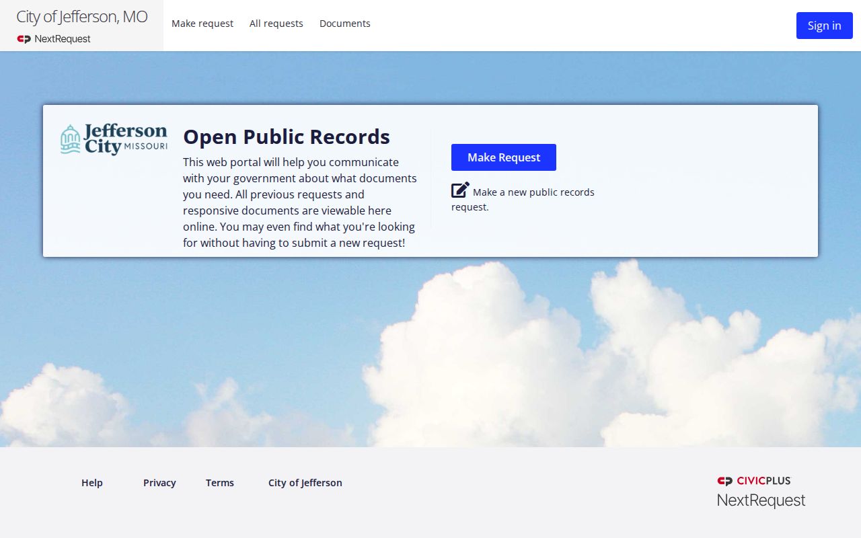Open the Terms footer link
Viewport: 861px width, 538px height.
click(x=220, y=483)
